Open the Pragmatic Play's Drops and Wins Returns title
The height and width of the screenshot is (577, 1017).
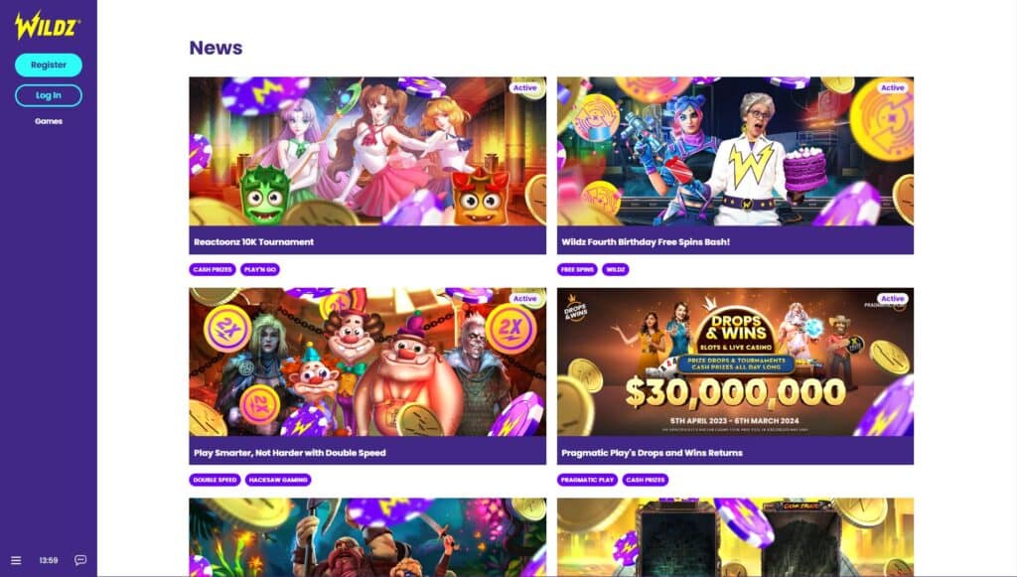pos(652,453)
